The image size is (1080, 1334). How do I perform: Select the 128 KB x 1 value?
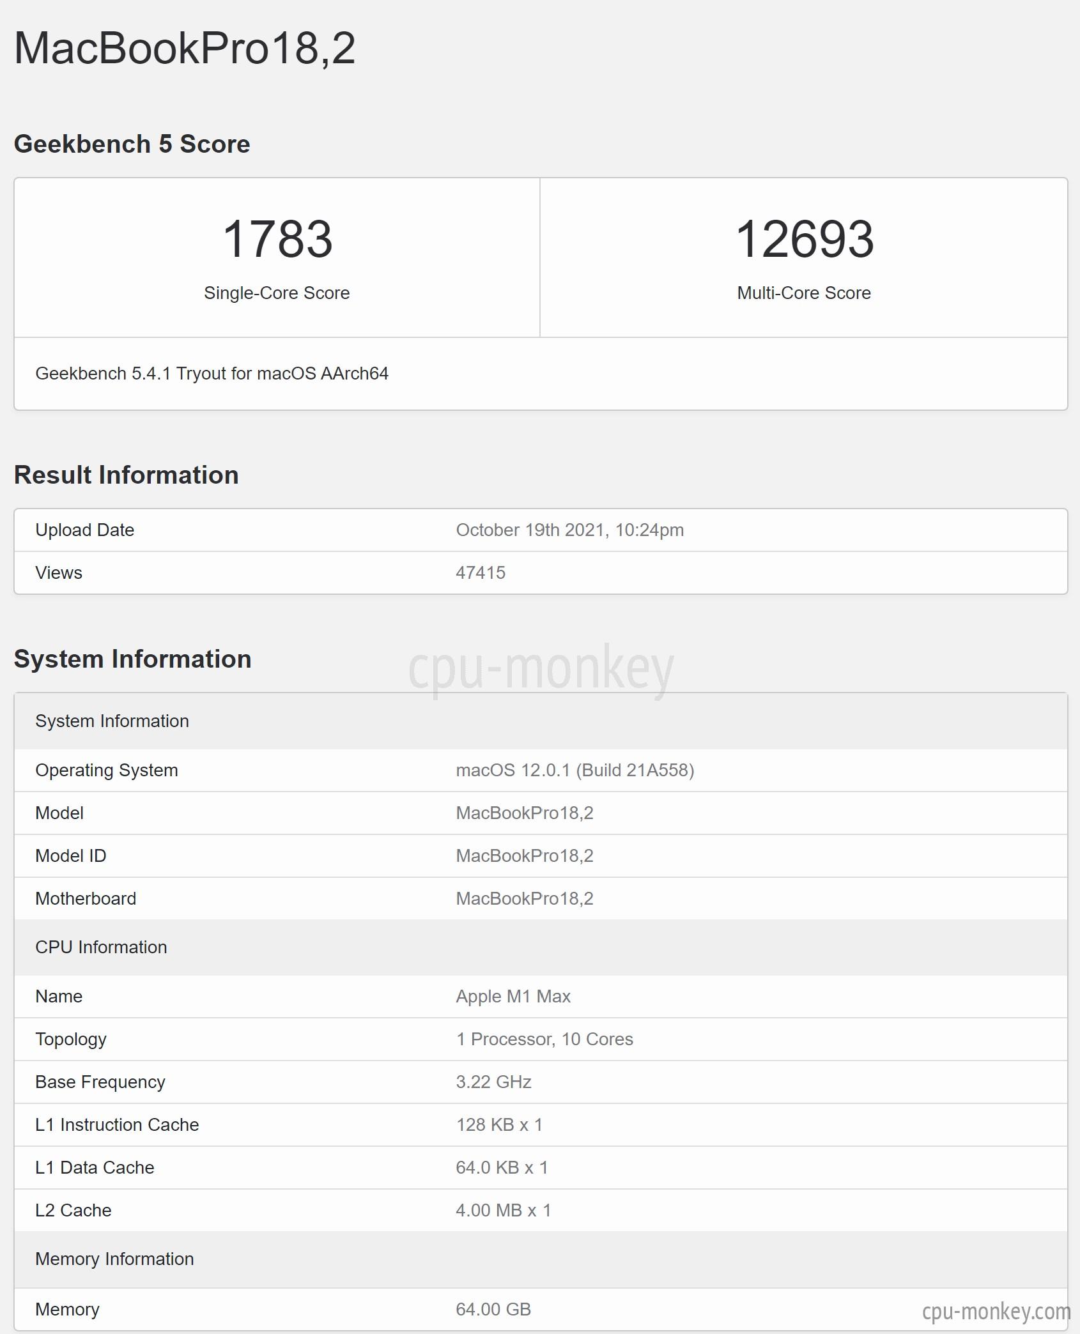point(499,1124)
